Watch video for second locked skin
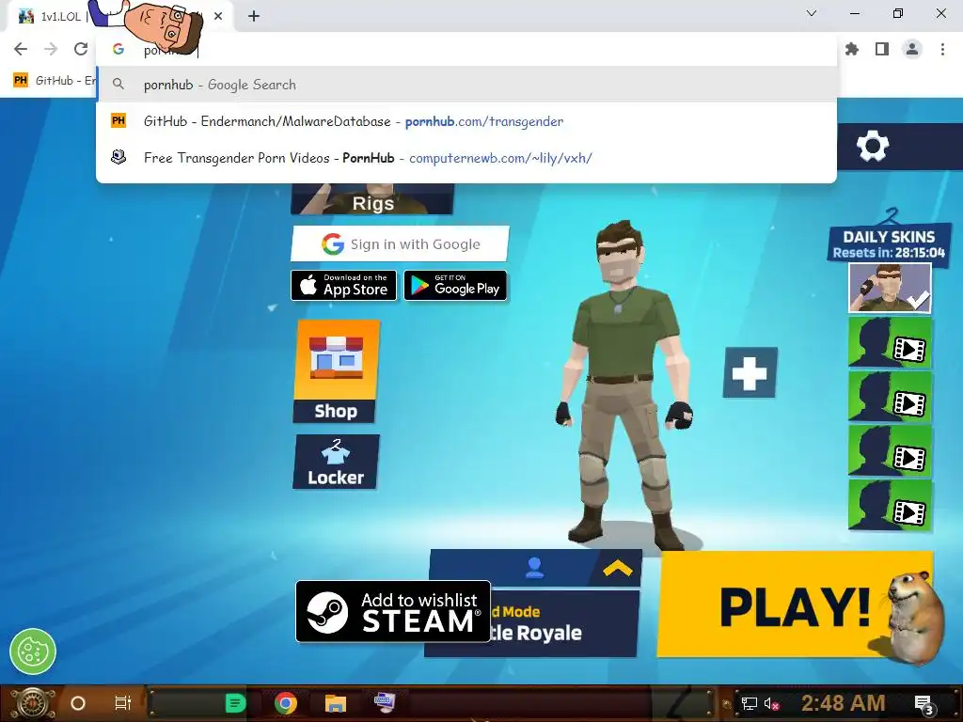963x722 pixels. (x=890, y=398)
